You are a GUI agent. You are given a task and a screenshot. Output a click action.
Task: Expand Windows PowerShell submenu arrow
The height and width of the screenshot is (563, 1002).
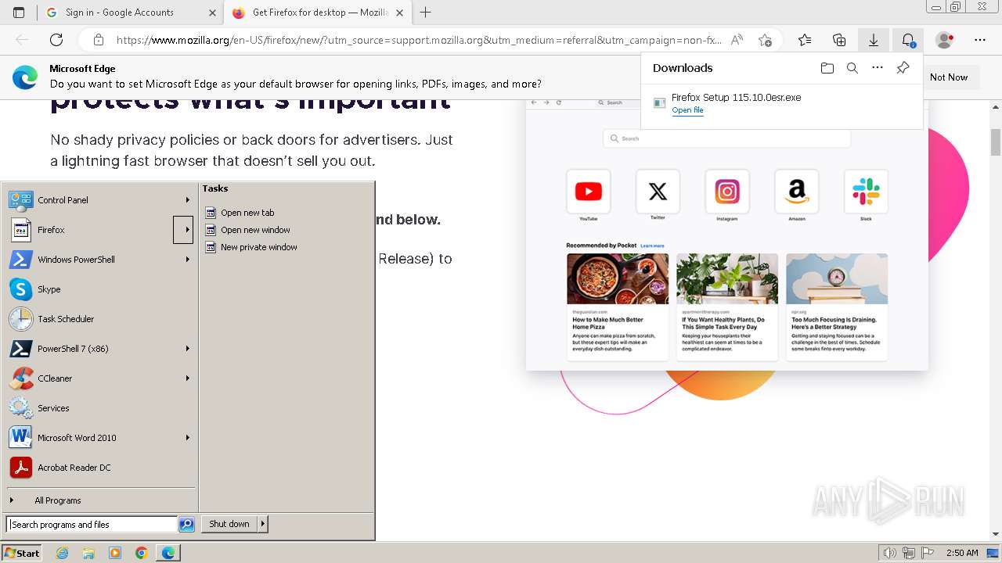tap(187, 260)
